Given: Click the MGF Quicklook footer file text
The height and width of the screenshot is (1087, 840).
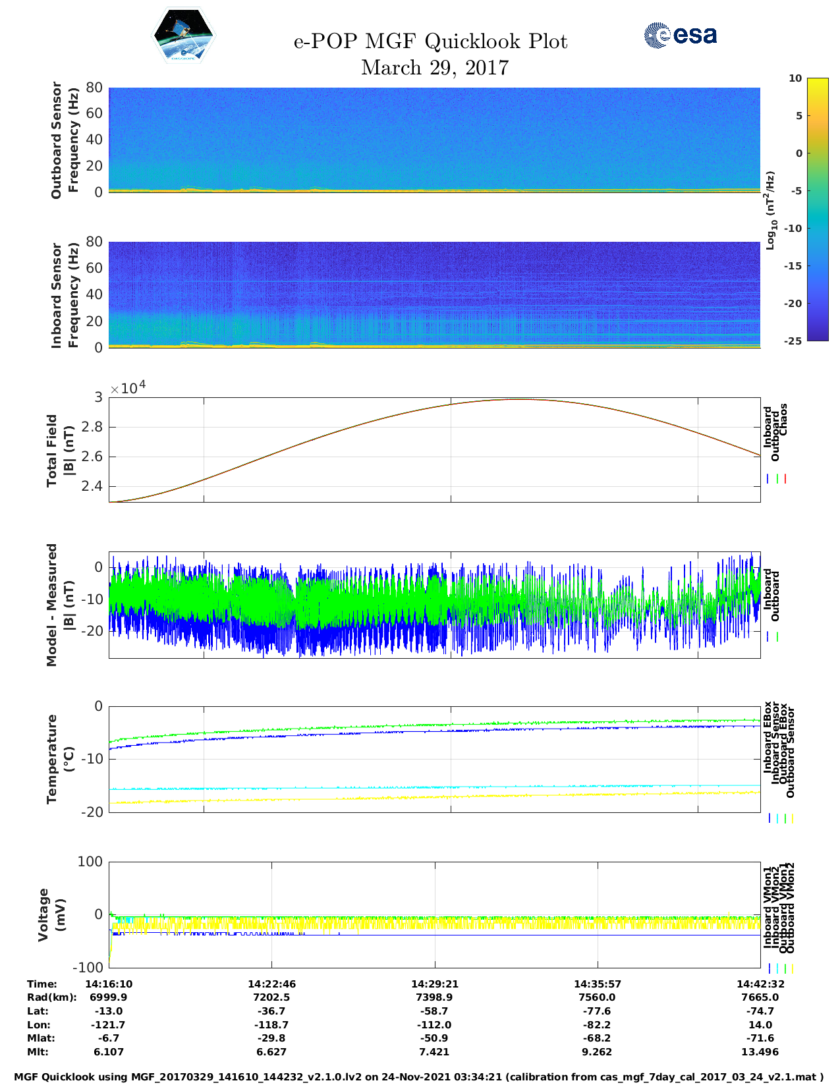Looking at the screenshot, I should [419, 1077].
